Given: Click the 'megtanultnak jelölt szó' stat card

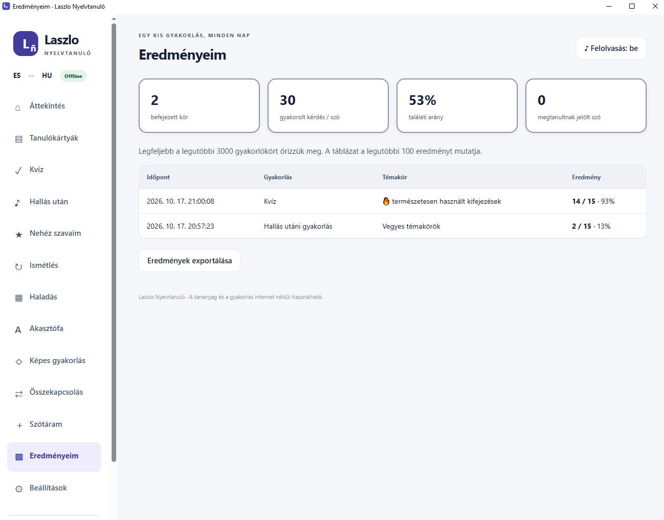Looking at the screenshot, I should click(x=586, y=105).
